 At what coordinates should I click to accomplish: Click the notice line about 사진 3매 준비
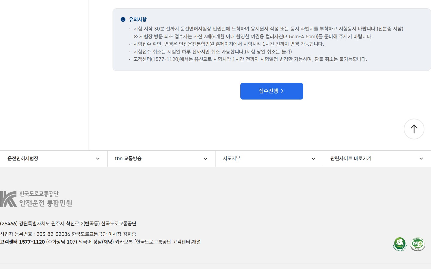pos(253,36)
